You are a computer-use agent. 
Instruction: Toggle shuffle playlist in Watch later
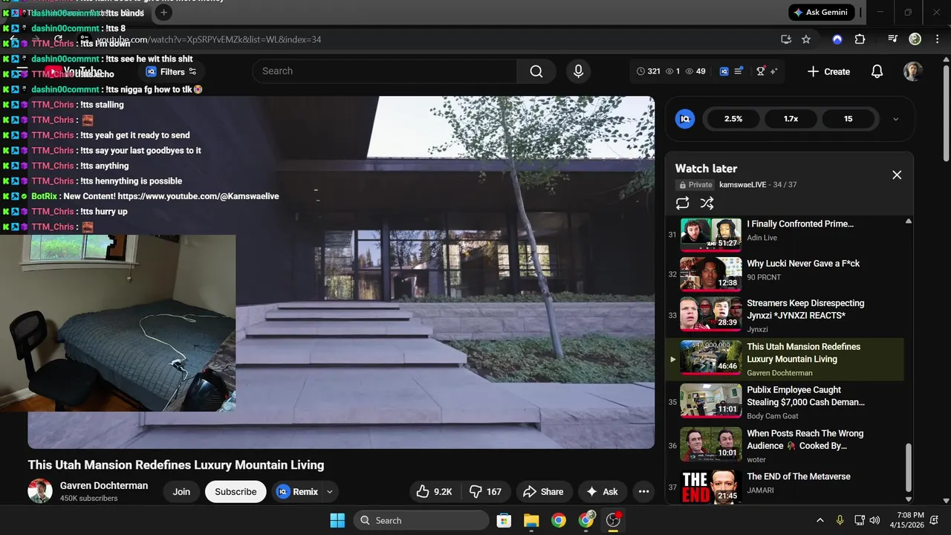click(707, 203)
